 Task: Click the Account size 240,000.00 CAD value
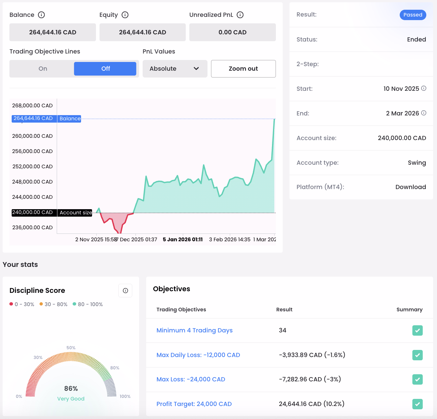(402, 138)
